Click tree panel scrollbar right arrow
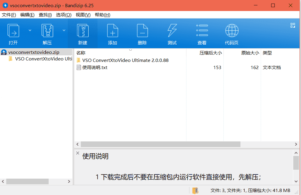 pyautogui.click(x=69, y=181)
